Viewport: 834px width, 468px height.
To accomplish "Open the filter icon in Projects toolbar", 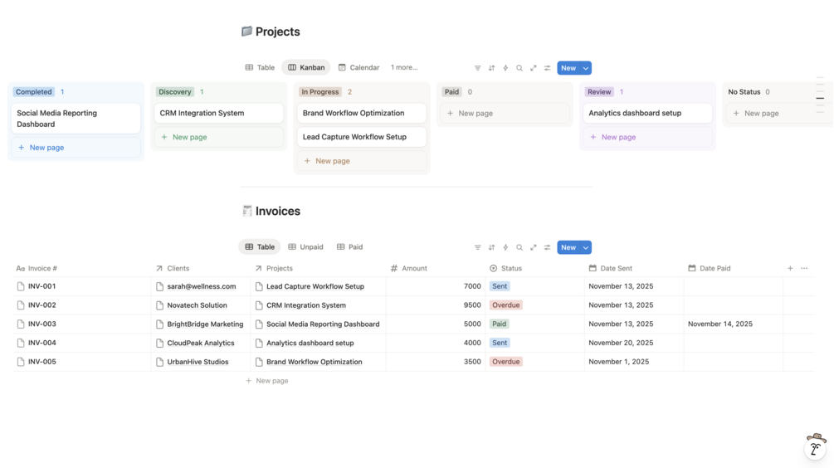I will coord(477,68).
